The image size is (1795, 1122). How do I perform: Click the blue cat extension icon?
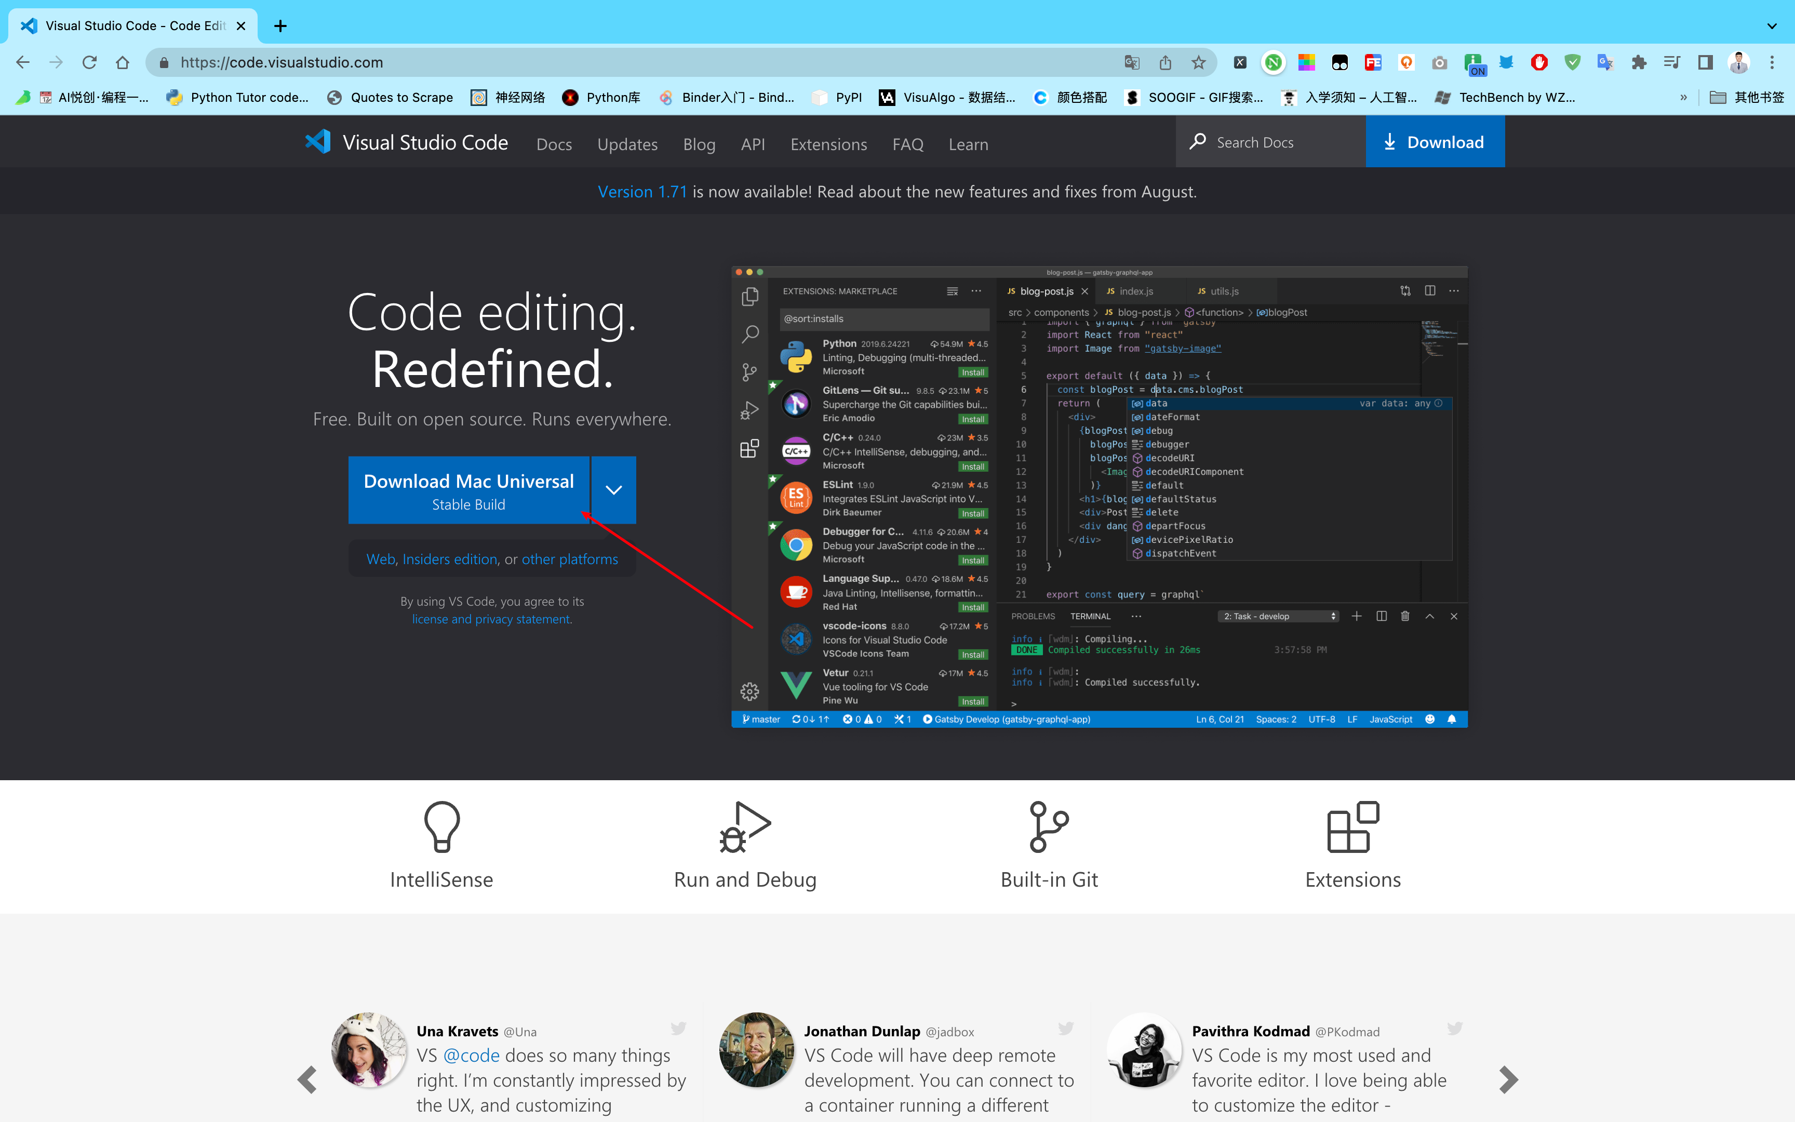1506,62
